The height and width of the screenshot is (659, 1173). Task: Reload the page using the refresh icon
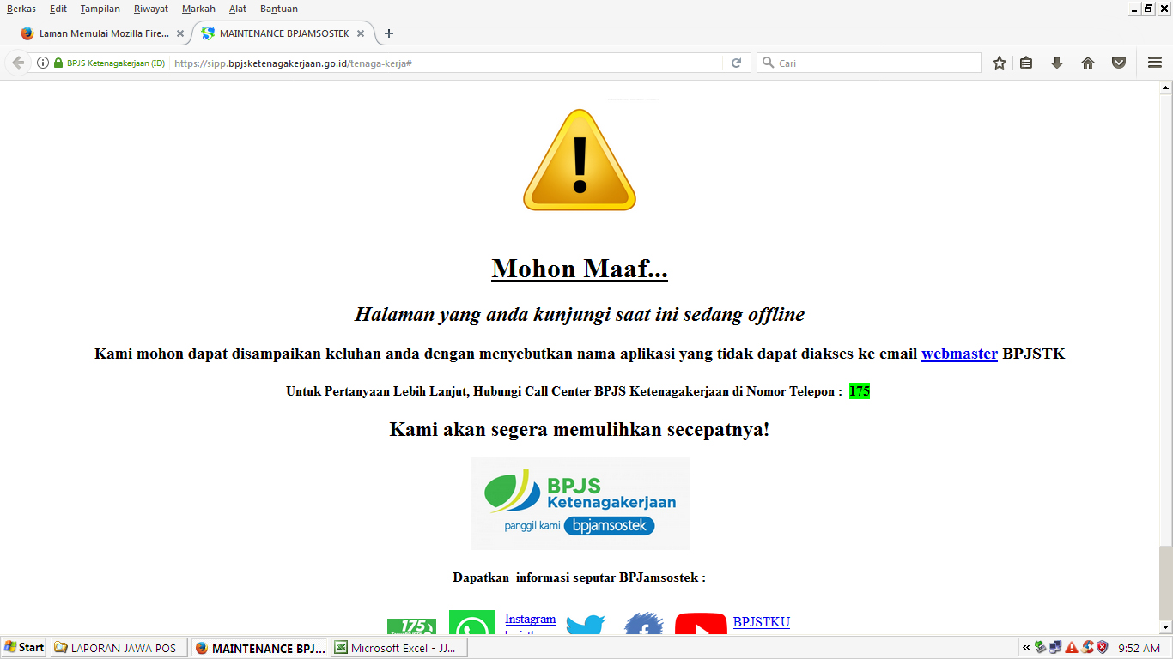pyautogui.click(x=736, y=63)
